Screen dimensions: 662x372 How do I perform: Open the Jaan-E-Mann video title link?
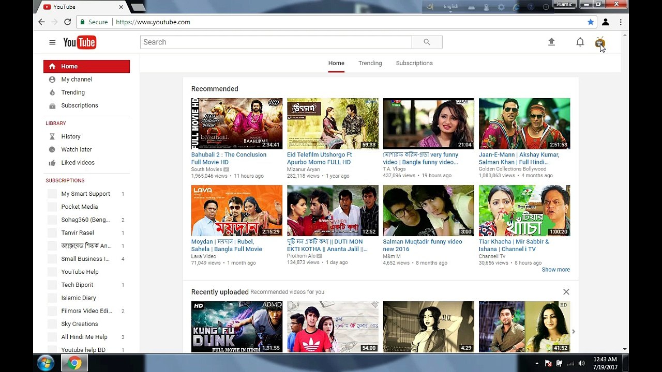tap(519, 158)
